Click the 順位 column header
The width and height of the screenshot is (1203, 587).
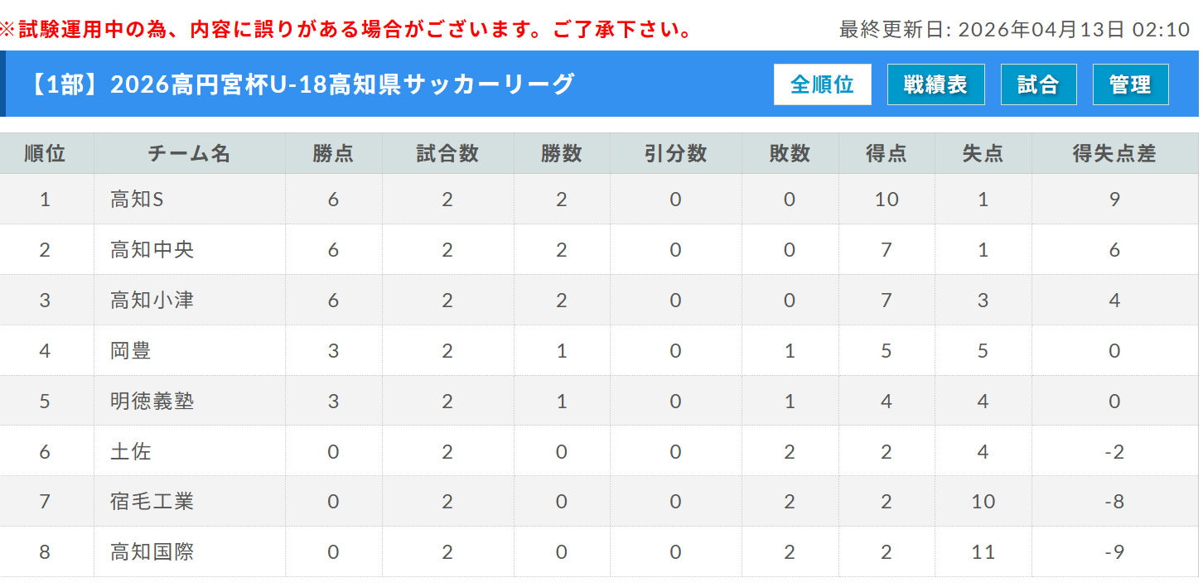click(x=45, y=153)
